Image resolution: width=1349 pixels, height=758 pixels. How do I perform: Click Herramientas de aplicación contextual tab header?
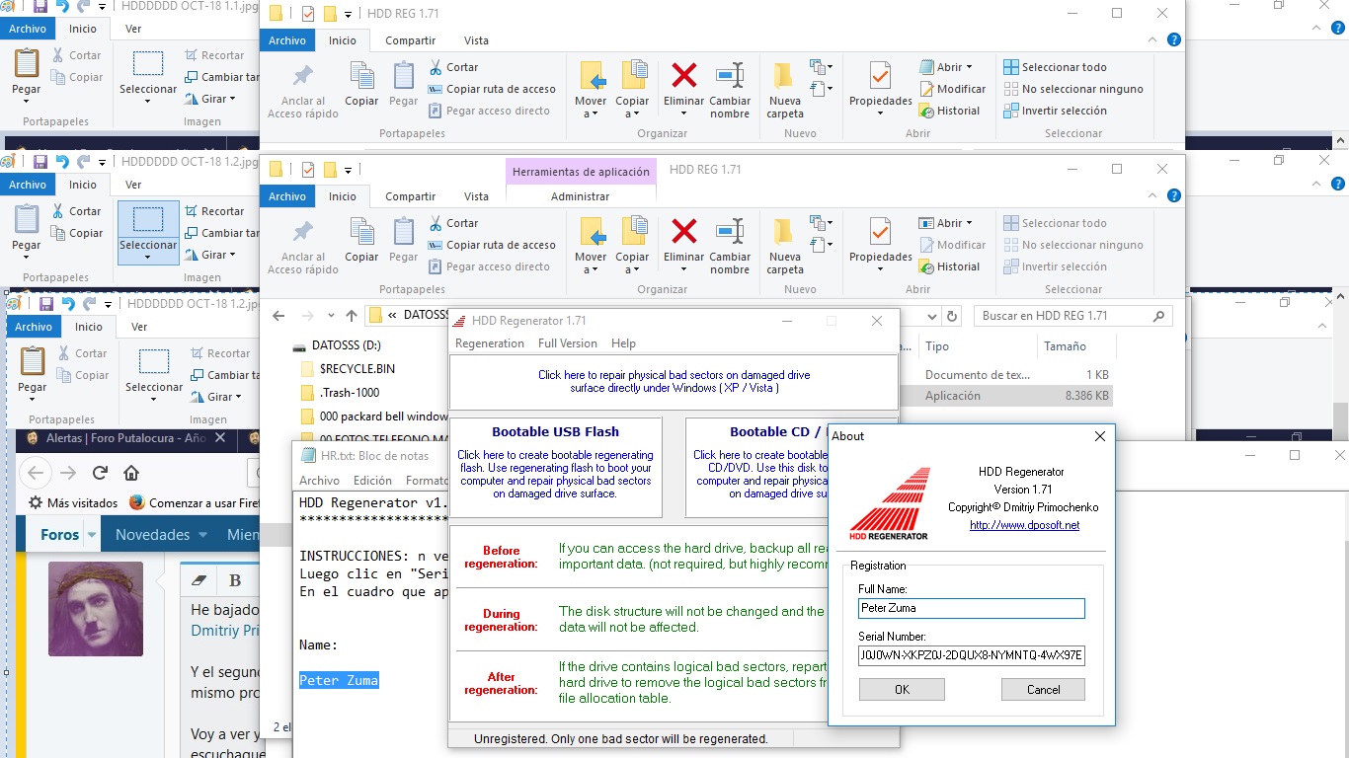(x=581, y=172)
